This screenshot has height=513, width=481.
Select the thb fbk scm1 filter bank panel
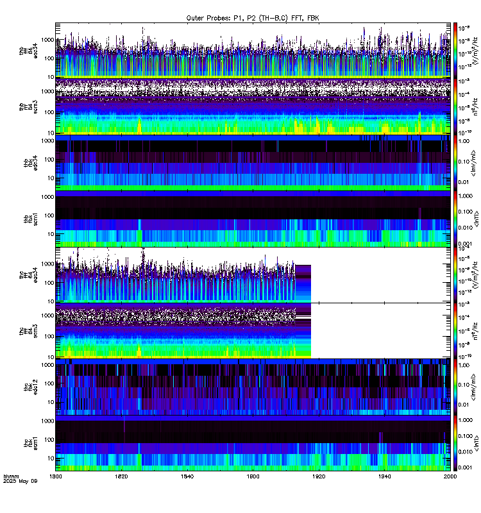[x=253, y=219]
